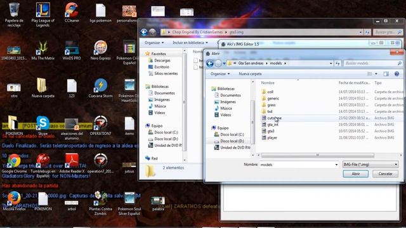Open the Papelera de reciclaje desktop icon
This screenshot has width=406, height=228.
[14, 14]
